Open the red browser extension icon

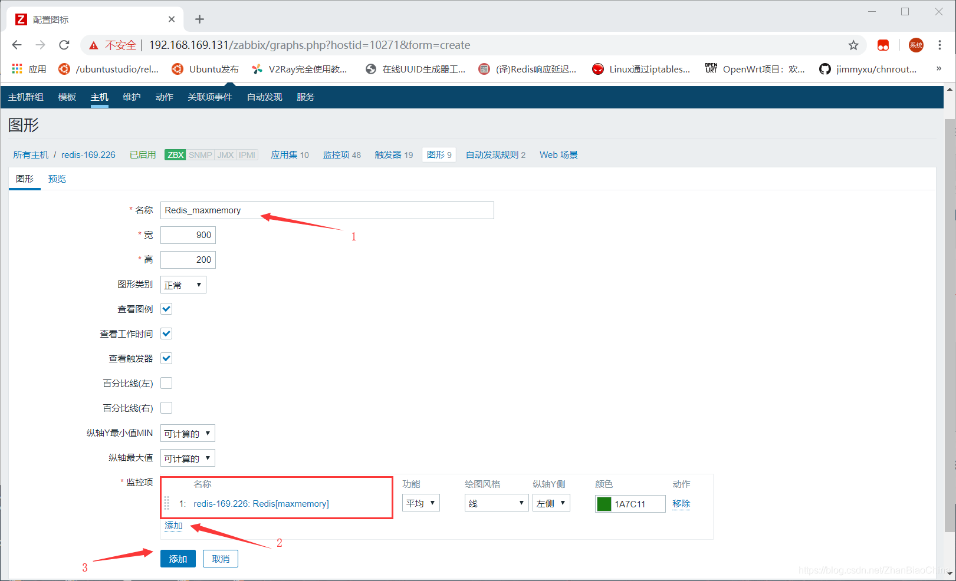[883, 45]
